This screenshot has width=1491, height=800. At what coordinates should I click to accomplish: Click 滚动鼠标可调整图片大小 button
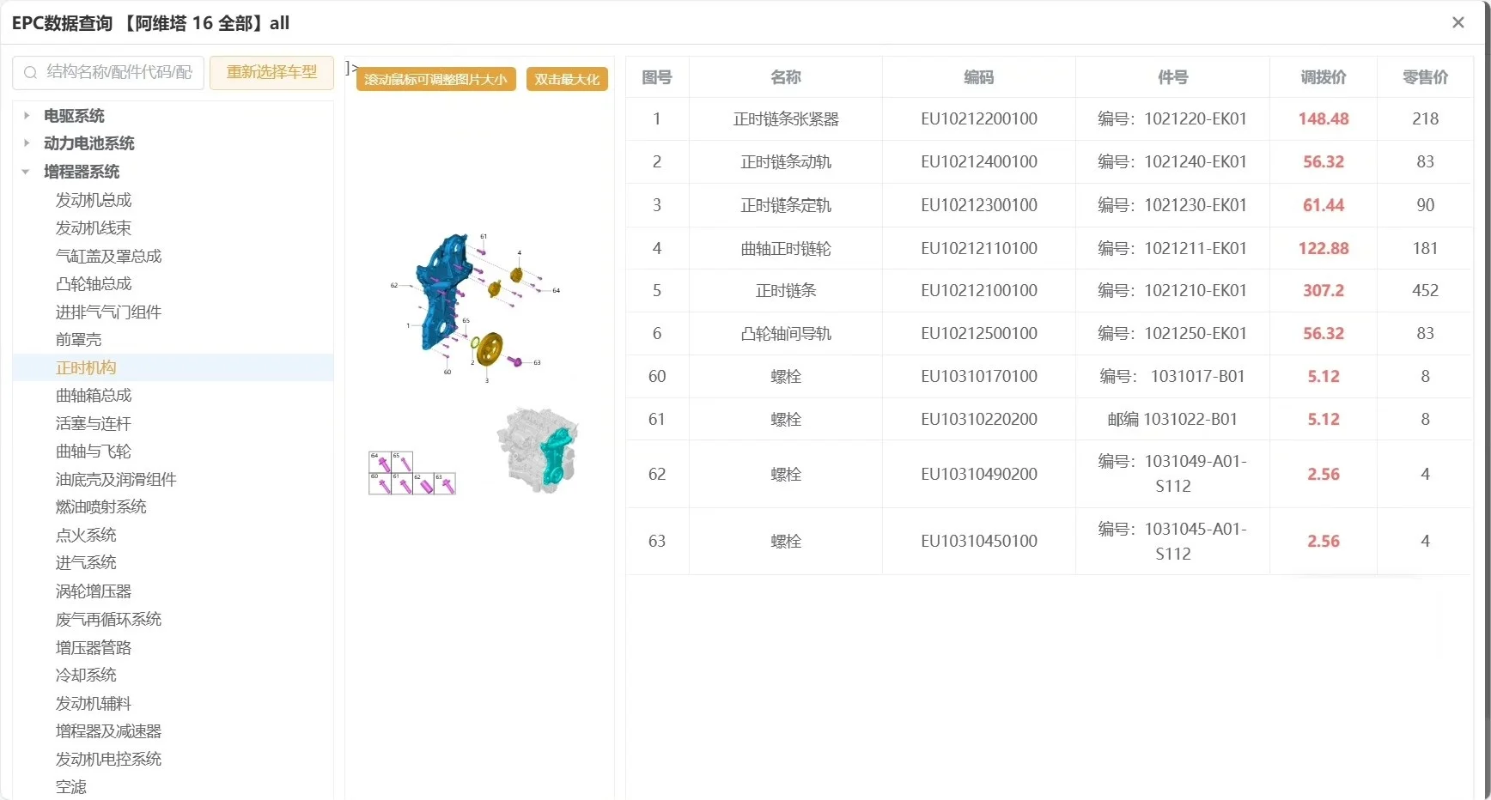point(436,80)
